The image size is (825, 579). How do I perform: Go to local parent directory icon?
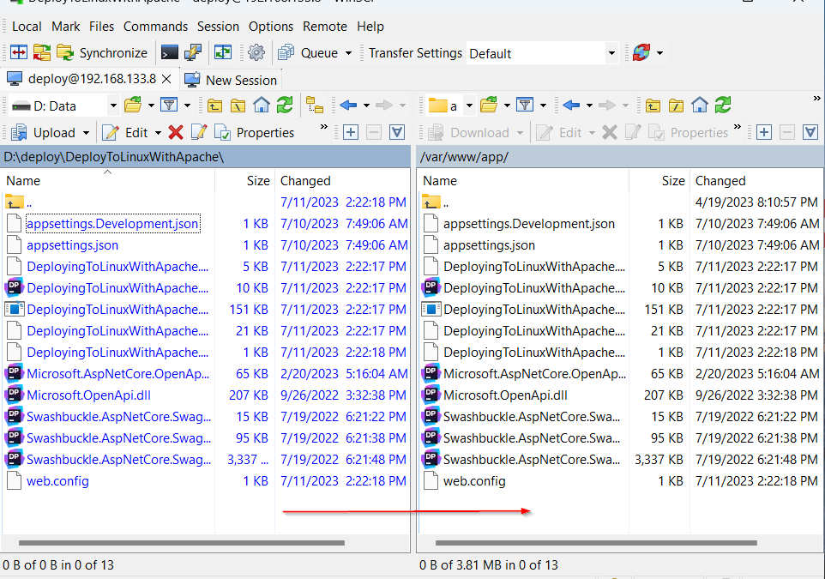point(214,106)
